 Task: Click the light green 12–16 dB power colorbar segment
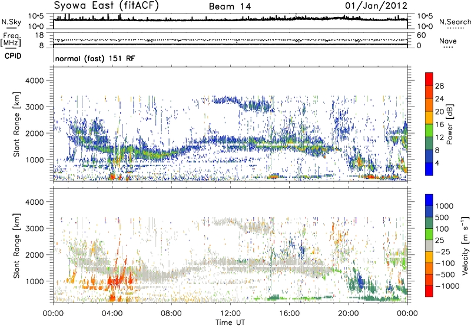tap(429, 131)
